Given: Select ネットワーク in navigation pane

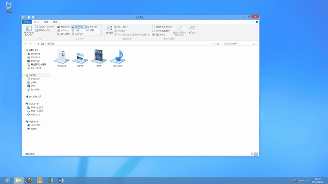Looking at the screenshot, I should point(32,122).
